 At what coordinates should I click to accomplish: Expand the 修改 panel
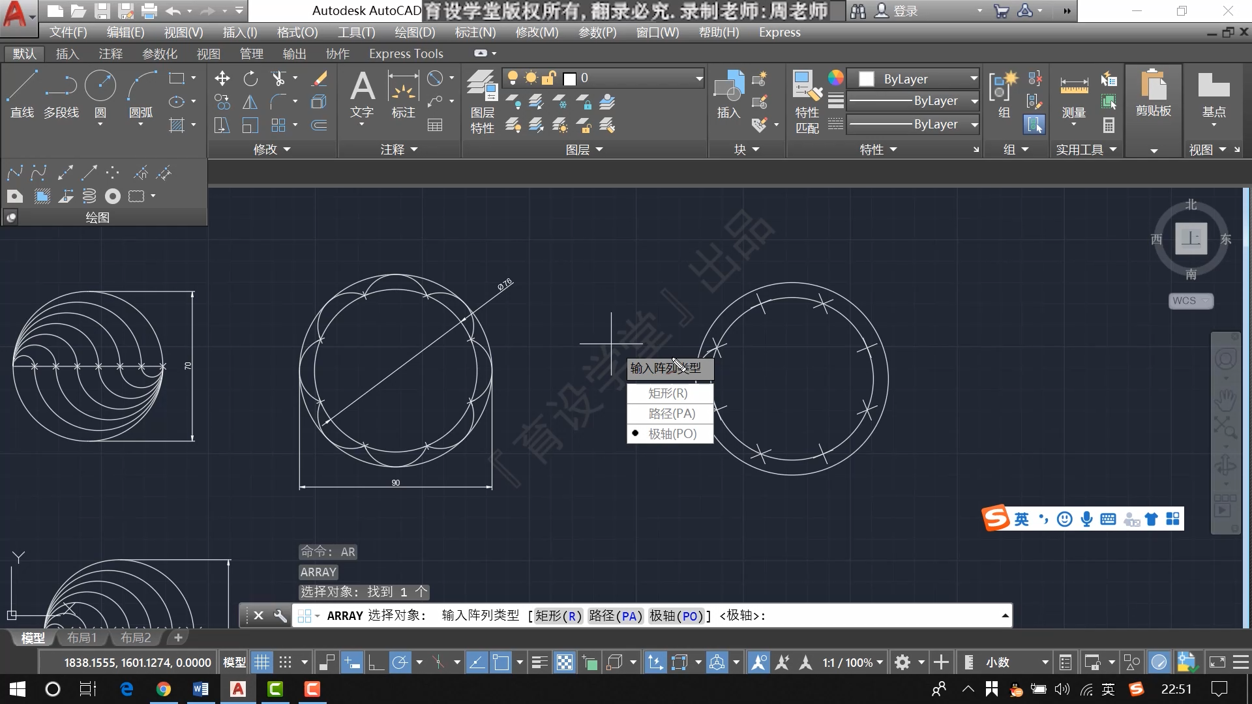pyautogui.click(x=272, y=150)
